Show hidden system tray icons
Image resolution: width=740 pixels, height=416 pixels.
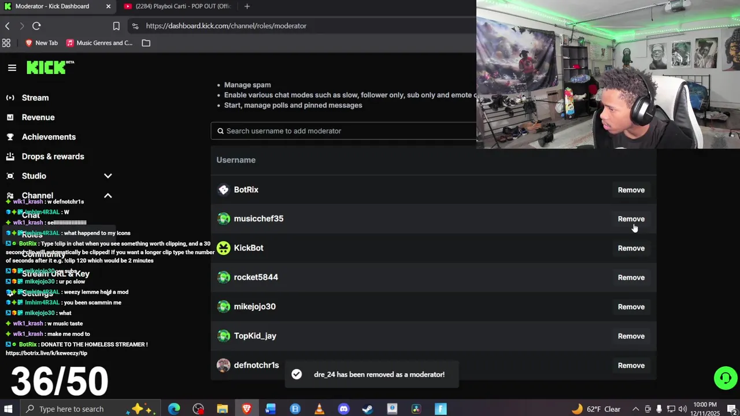[x=635, y=409]
